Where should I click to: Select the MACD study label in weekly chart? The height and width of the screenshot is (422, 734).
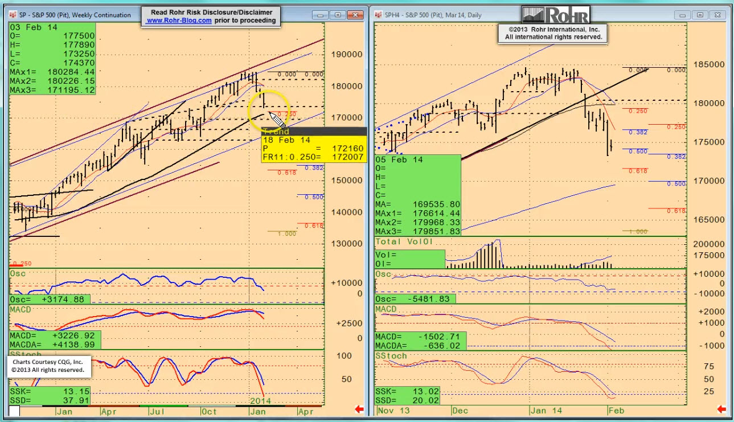[20, 309]
